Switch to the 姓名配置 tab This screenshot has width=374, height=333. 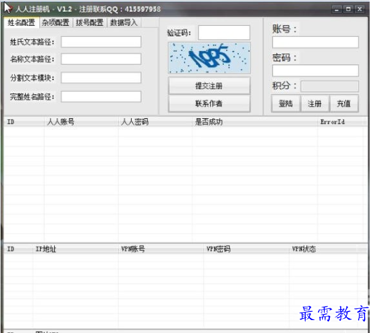22,23
